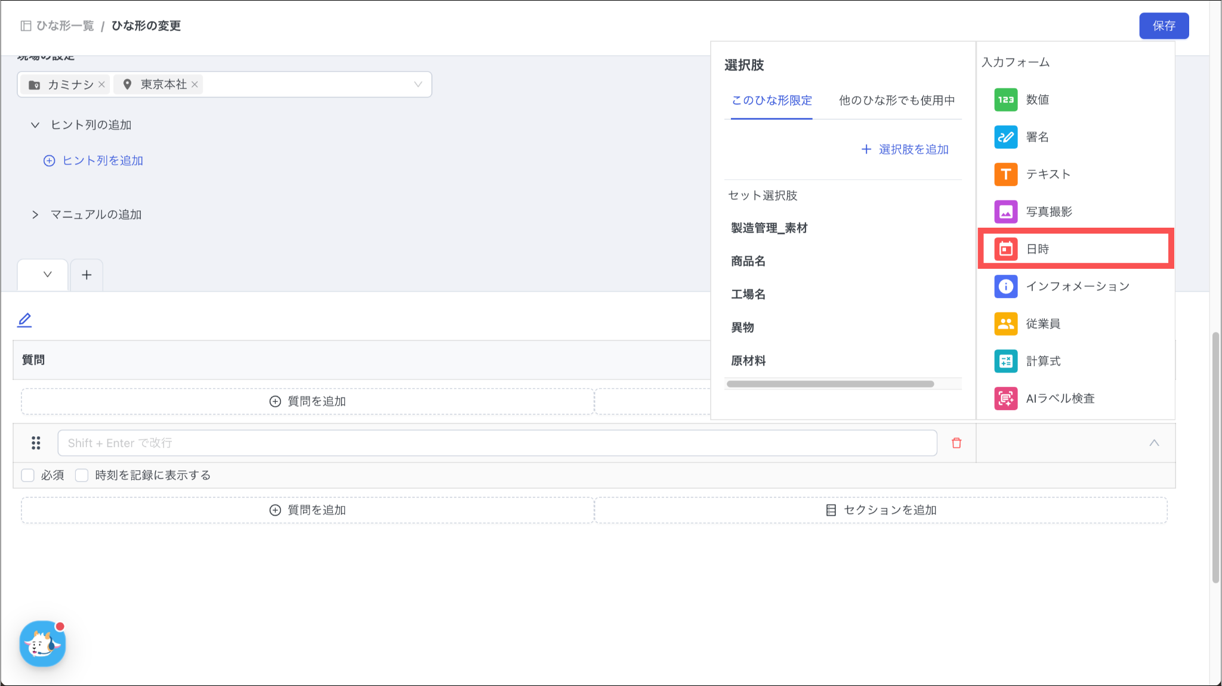Enable the 必須 required checkbox
Screen dimensions: 1222x686
pos(27,475)
